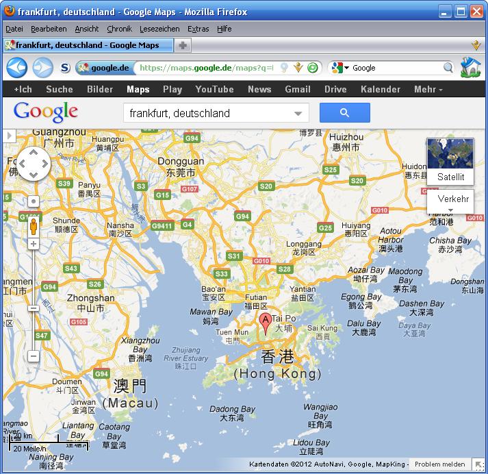
Task: Open the Lesezeichen menu
Action: pyautogui.click(x=159, y=29)
